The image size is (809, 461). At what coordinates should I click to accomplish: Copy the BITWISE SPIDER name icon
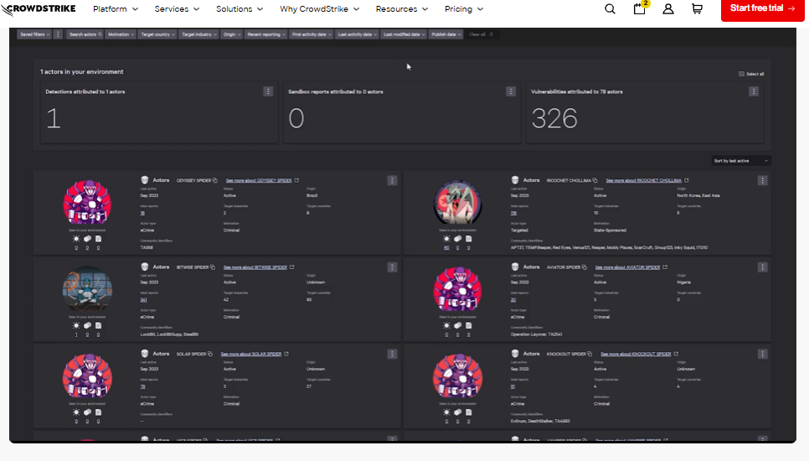click(213, 267)
